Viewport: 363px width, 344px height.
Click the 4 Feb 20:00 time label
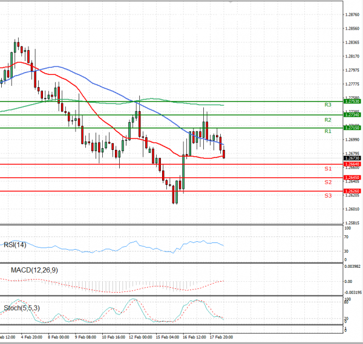[31, 337]
